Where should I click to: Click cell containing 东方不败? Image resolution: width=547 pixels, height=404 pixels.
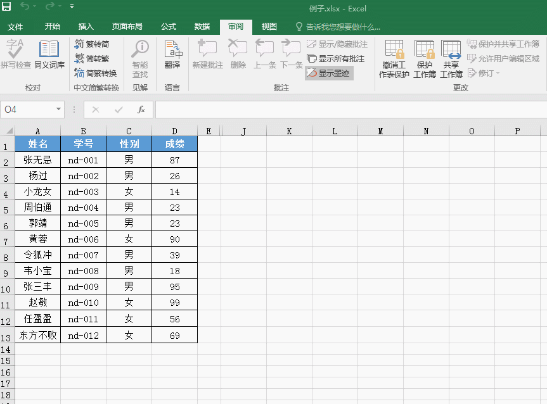point(37,335)
